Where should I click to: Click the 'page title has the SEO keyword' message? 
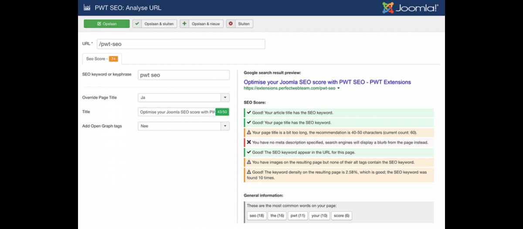pyautogui.click(x=339, y=123)
